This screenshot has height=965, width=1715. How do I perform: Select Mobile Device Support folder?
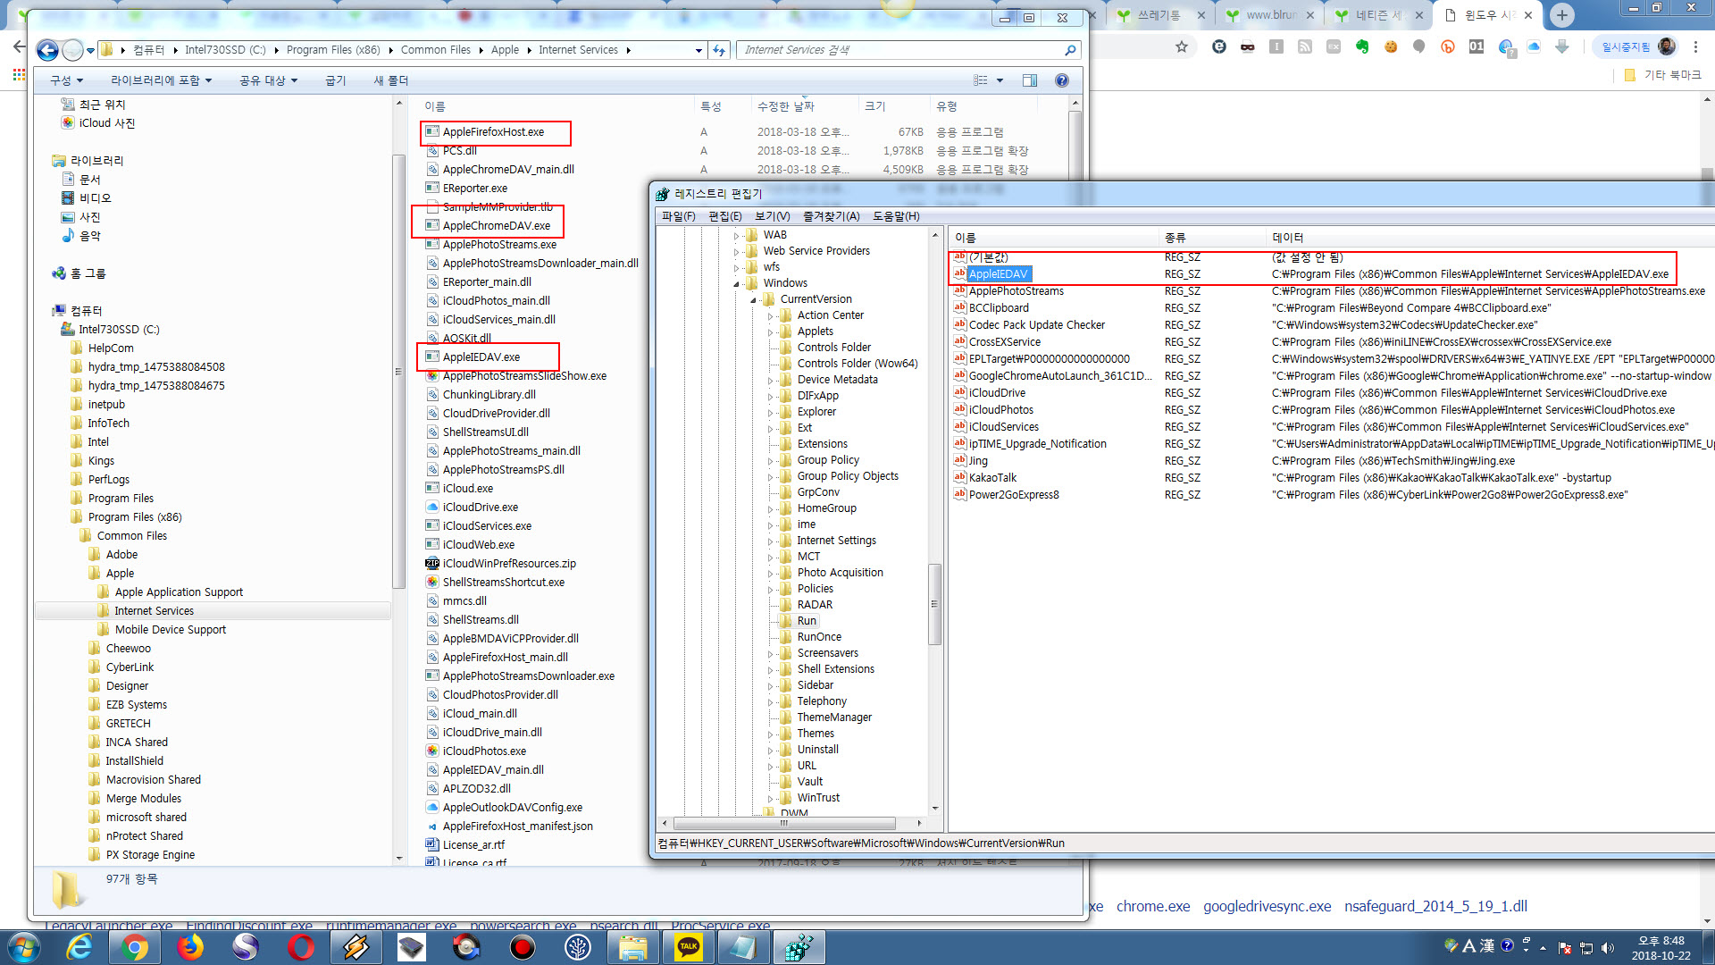[x=171, y=630]
